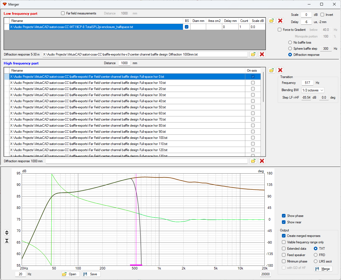Image resolution: width=341 pixels, height=280 pixels.
Task: Disable Show phase checkbox
Action: click(x=284, y=216)
